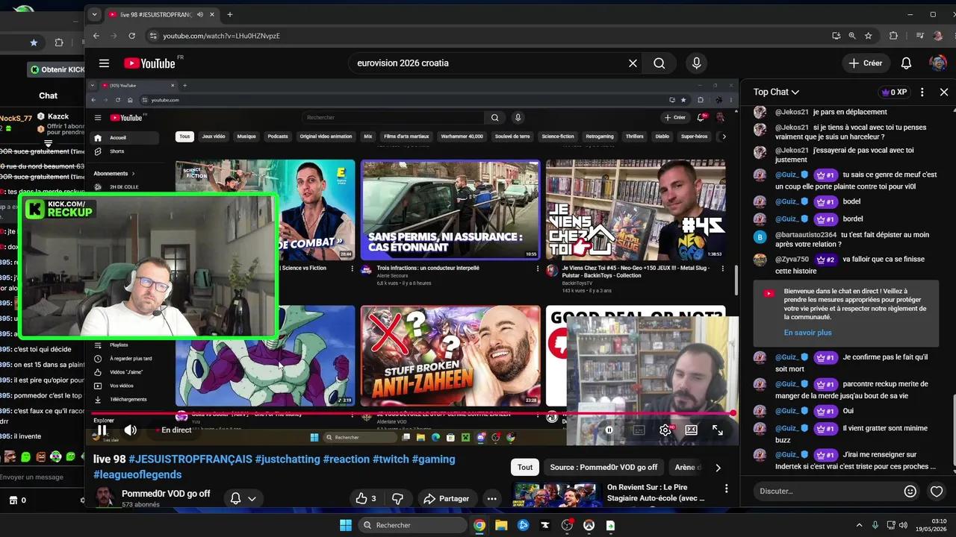Run the search with the magnifier button
This screenshot has height=537, width=956.
point(659,63)
